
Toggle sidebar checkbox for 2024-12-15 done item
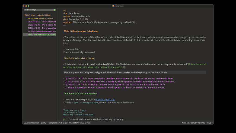pos(29,25)
